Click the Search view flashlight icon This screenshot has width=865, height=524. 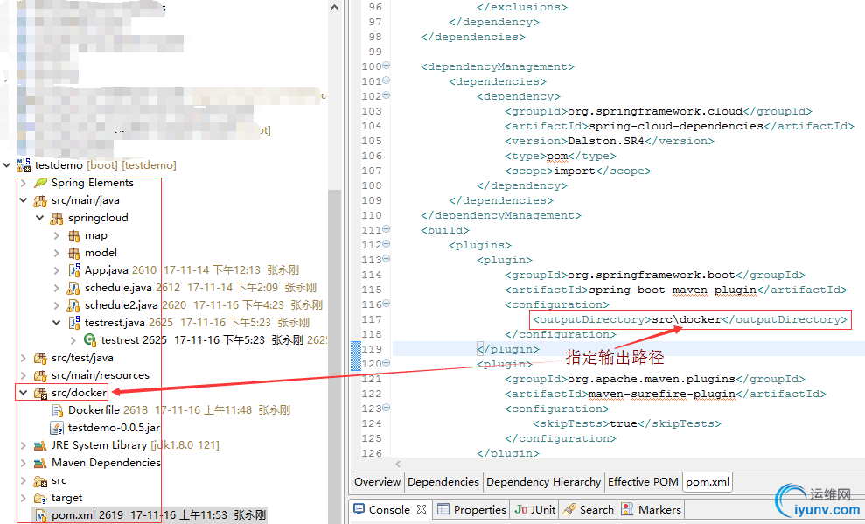pos(570,509)
